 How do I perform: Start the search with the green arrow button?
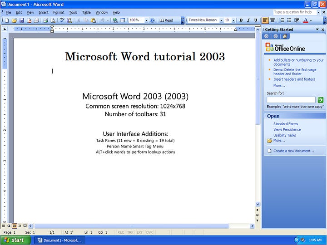[x=320, y=100]
